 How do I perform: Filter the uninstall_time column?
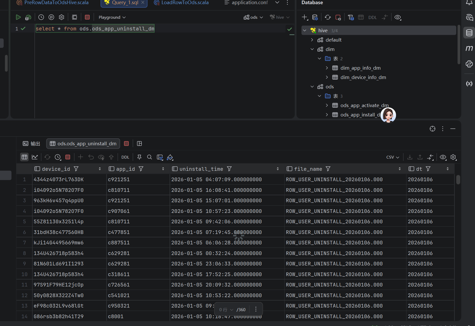coord(229,169)
